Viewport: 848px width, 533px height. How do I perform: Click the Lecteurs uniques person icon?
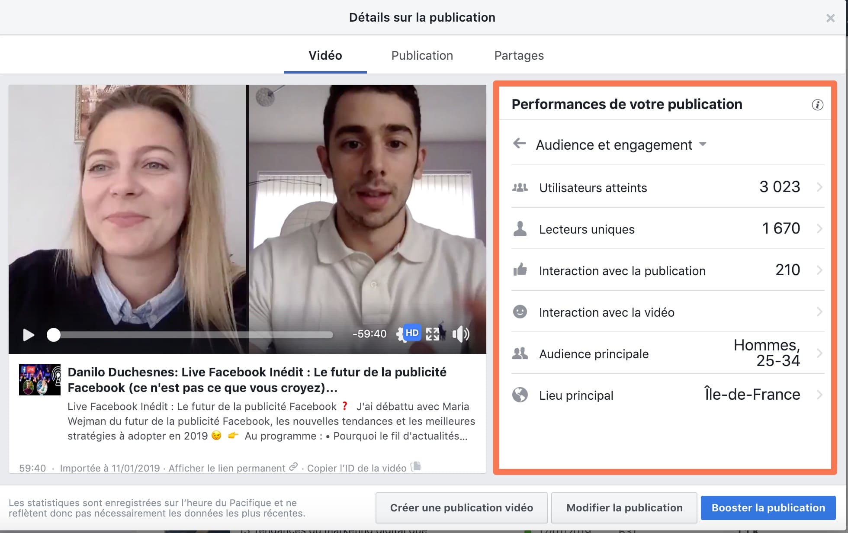pyautogui.click(x=520, y=228)
